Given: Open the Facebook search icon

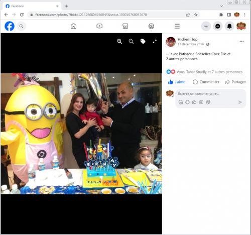Looking at the screenshot, I should [21, 26].
